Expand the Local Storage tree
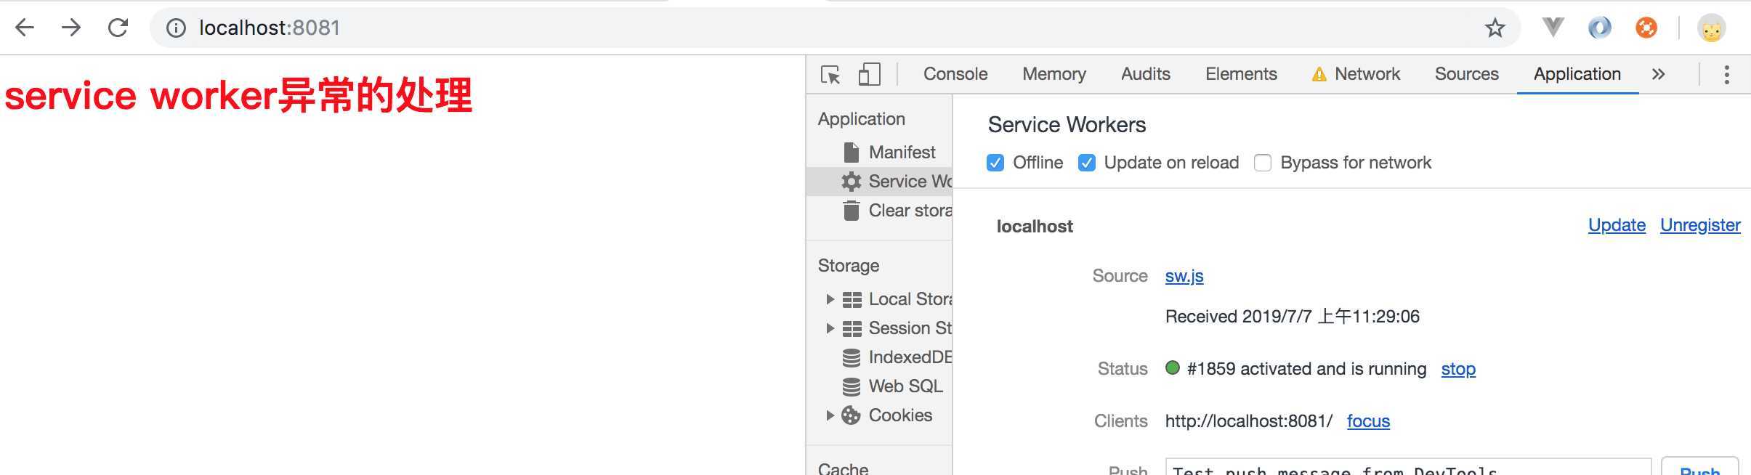Image resolution: width=1751 pixels, height=475 pixels. coord(830,299)
